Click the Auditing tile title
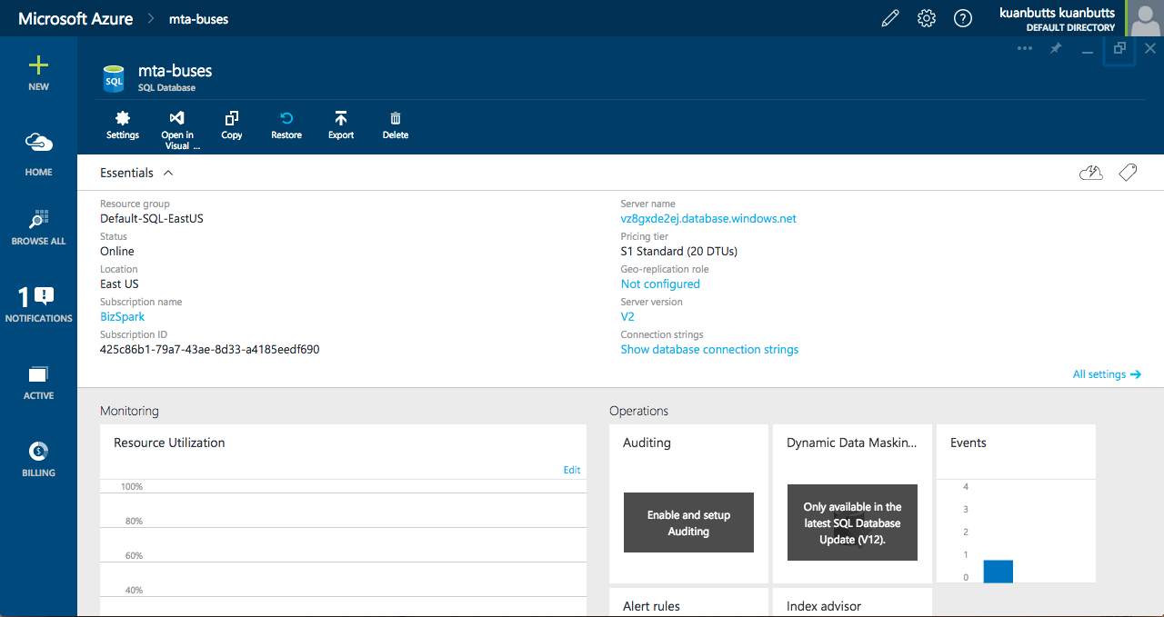The width and height of the screenshot is (1164, 617). [647, 443]
